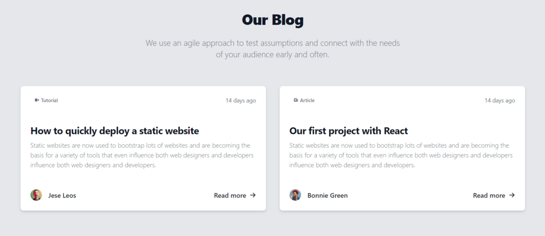This screenshot has height=236, width=545.
Task: Click arrow icon after Jese Leos Read more
Action: (x=253, y=195)
